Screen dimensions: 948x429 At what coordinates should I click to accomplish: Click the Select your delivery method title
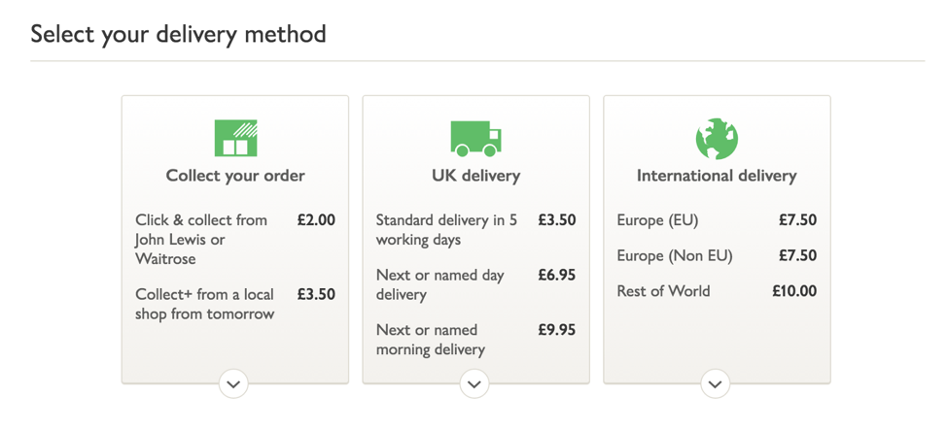click(178, 34)
